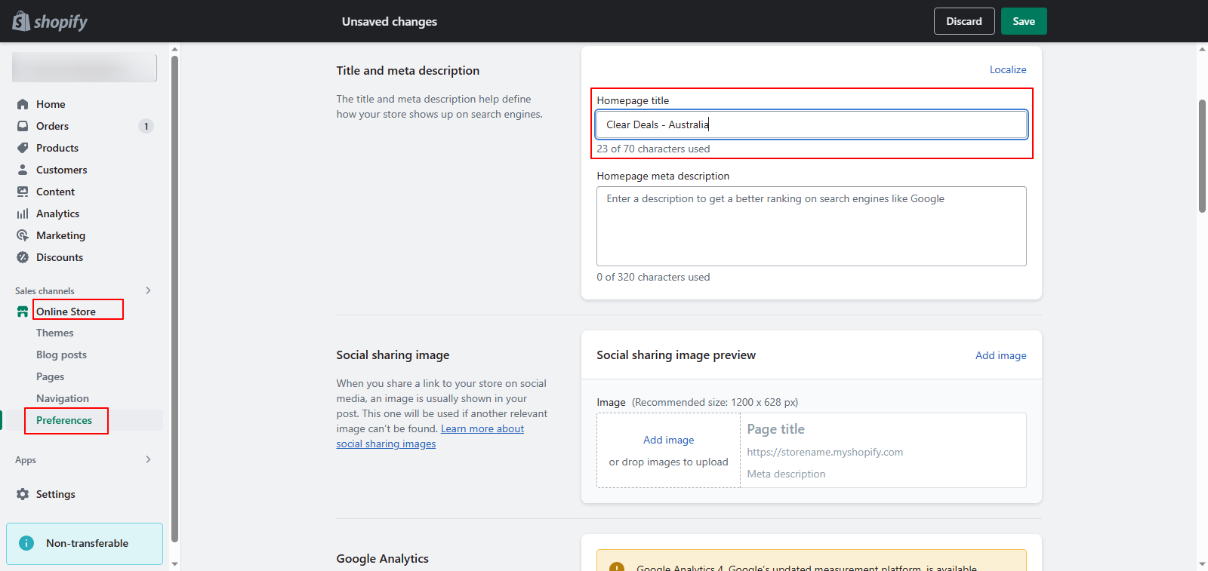Click the Discounts percent badge icon
Image resolution: width=1208 pixels, height=571 pixels.
coord(23,257)
